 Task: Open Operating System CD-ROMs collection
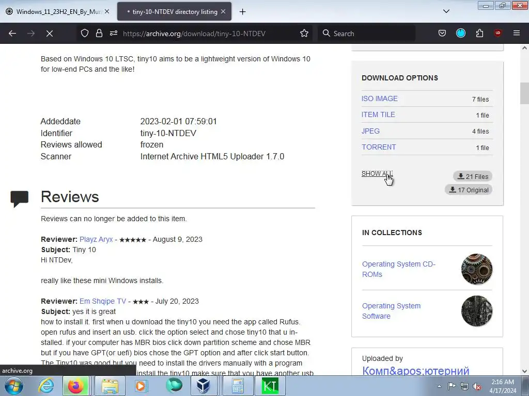tap(398, 269)
